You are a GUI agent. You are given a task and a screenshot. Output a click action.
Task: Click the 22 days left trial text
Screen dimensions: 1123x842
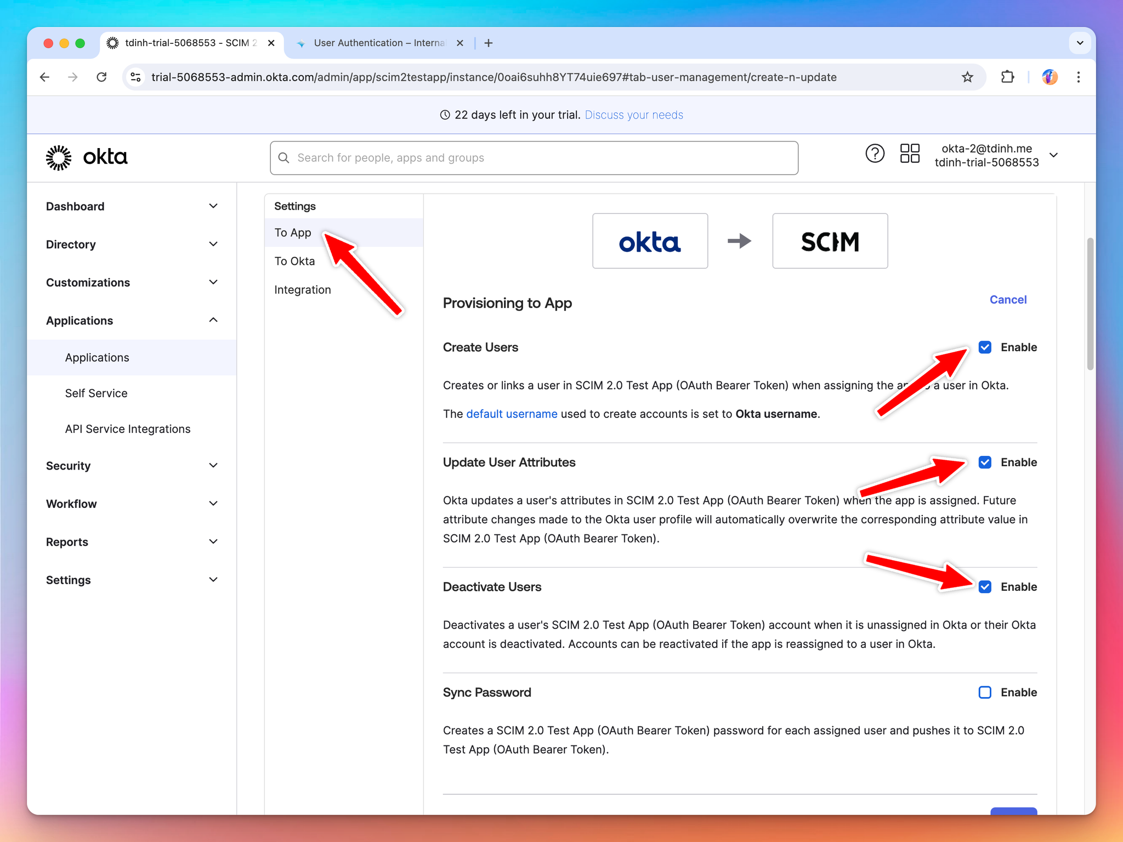pyautogui.click(x=517, y=115)
